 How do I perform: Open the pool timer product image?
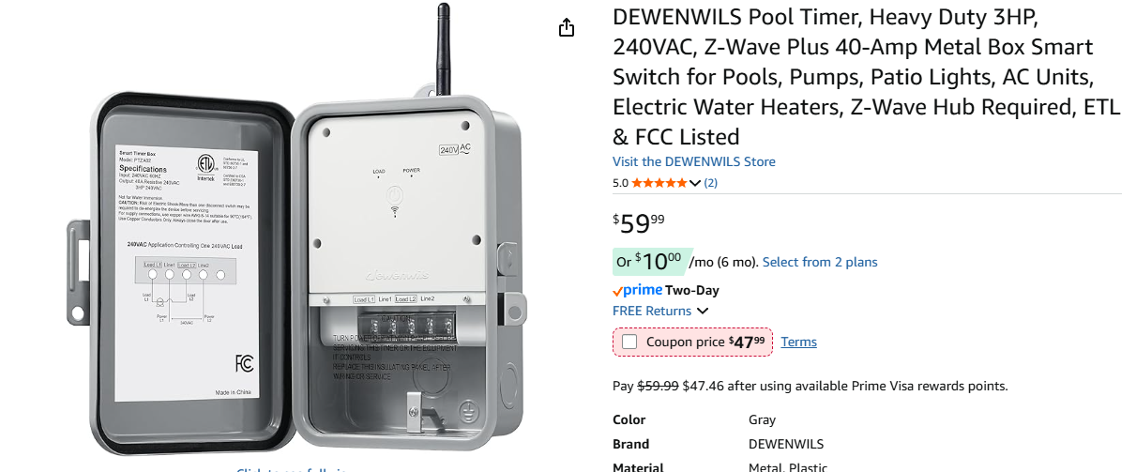pos(310,244)
